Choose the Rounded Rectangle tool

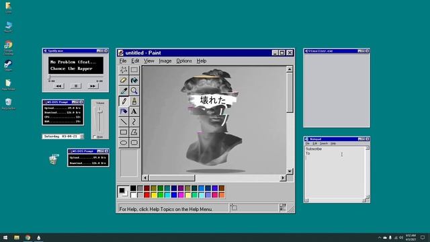(x=134, y=143)
